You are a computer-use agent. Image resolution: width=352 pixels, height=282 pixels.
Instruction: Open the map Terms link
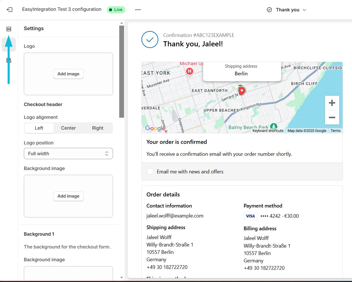[336, 131]
